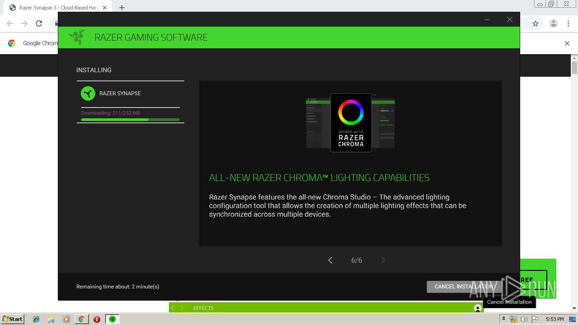Open the media player taskbar icon
This screenshot has width=578, height=325.
click(66, 319)
